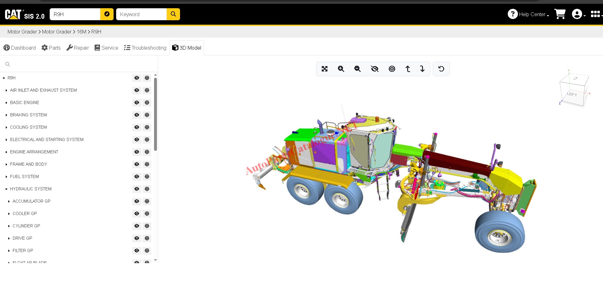Isolate Basic Engine in the model
Viewport: 603px width, 296px height.
coord(147,102)
